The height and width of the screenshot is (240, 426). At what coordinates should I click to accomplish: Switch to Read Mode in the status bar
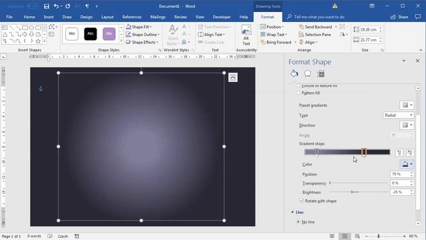(x=332, y=236)
